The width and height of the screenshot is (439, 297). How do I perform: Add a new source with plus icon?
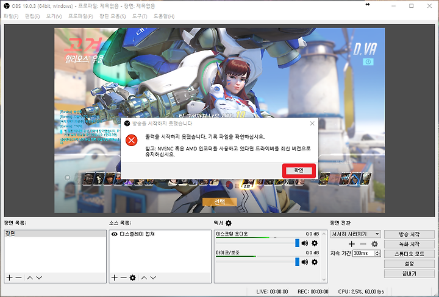point(114,278)
